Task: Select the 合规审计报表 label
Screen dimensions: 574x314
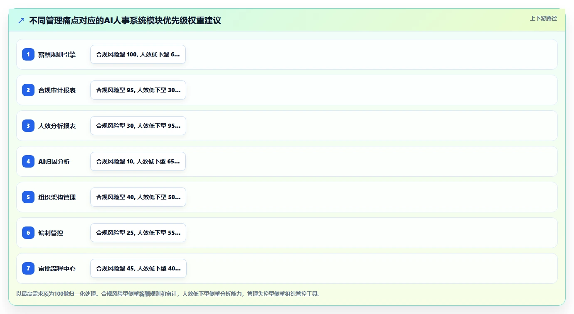Action: [x=57, y=90]
